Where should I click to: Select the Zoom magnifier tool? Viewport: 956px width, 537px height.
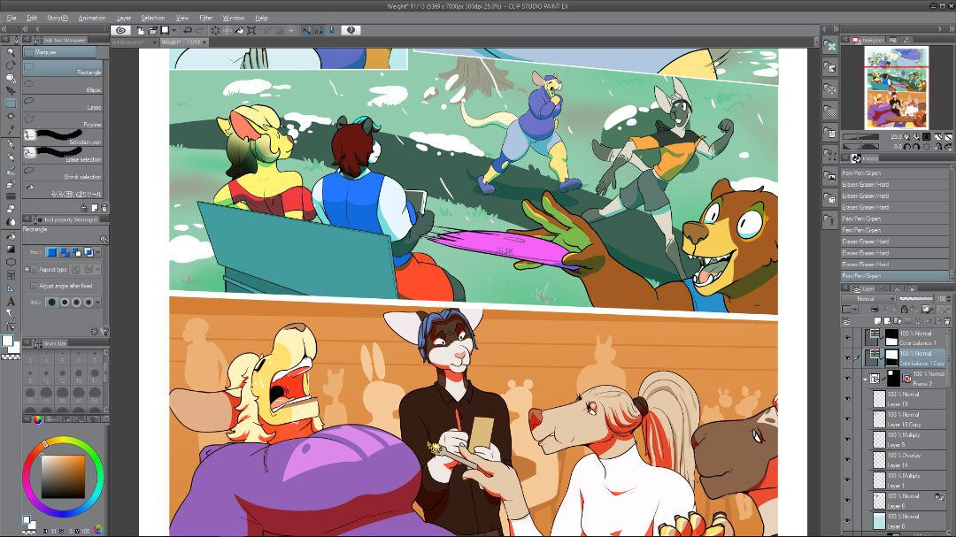(x=11, y=52)
